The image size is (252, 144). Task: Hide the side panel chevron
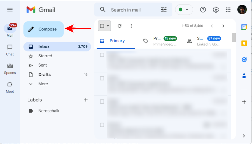point(244,136)
